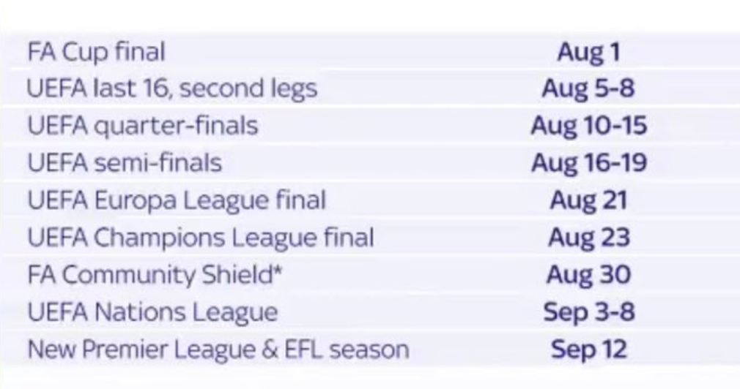Click the FA Cup final row label
Screen dimensions: 740x389
coord(96,52)
